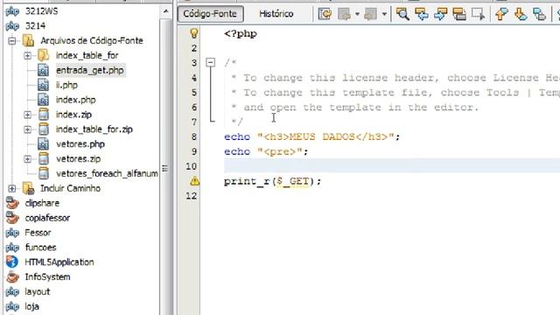The width and height of the screenshot is (560, 315).
Task: Click the Find Selection magnifier icon
Action: (402, 14)
